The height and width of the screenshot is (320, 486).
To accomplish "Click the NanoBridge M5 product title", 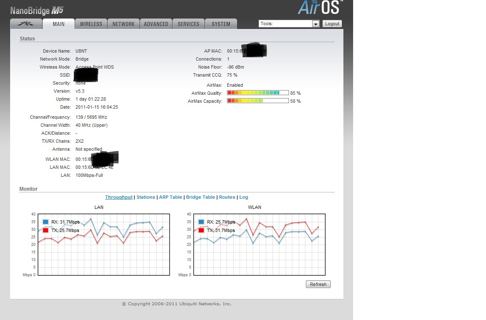I will point(37,11).
